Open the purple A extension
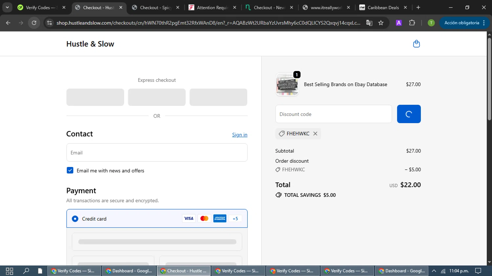This screenshot has height=276, width=492. click(x=399, y=23)
